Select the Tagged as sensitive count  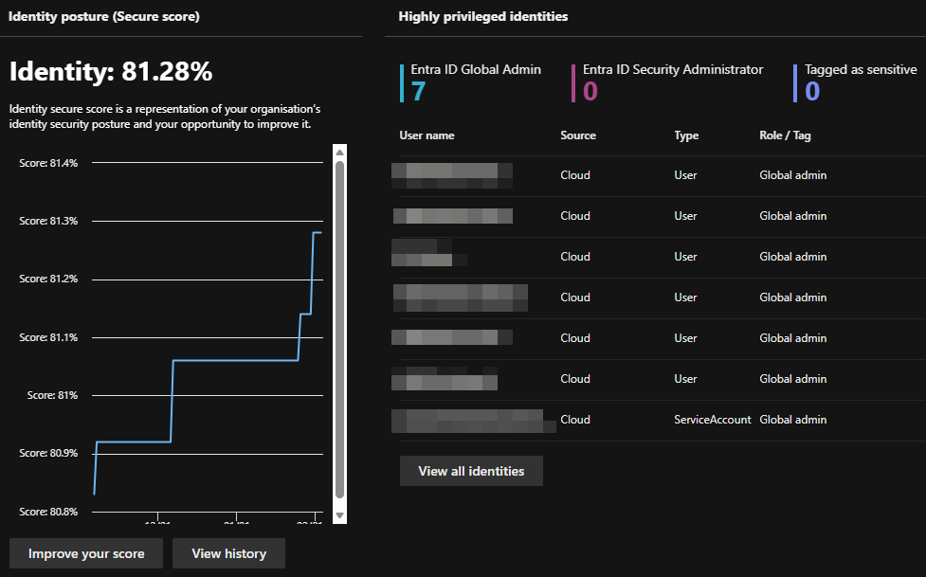tap(811, 91)
